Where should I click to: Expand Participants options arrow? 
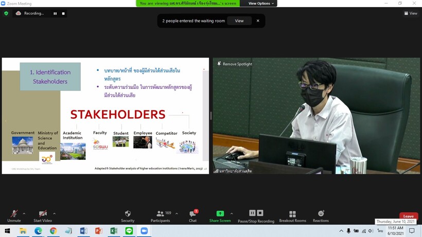tap(177, 214)
